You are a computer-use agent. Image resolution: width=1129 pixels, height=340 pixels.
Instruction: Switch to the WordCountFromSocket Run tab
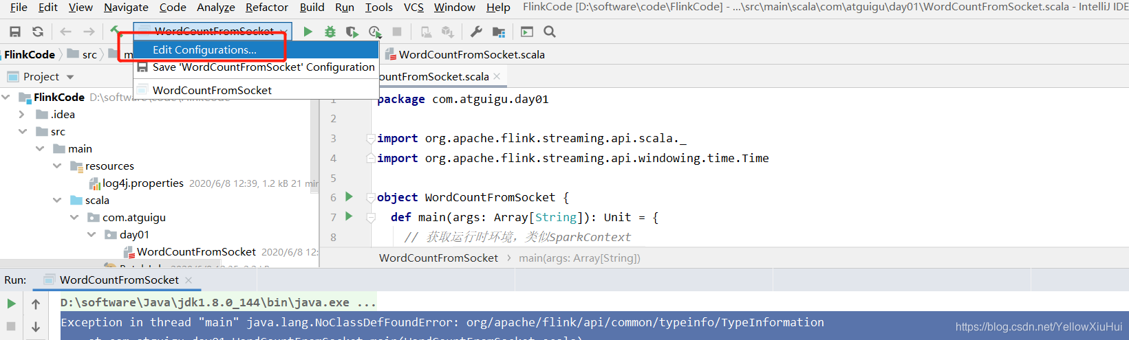pyautogui.click(x=119, y=280)
